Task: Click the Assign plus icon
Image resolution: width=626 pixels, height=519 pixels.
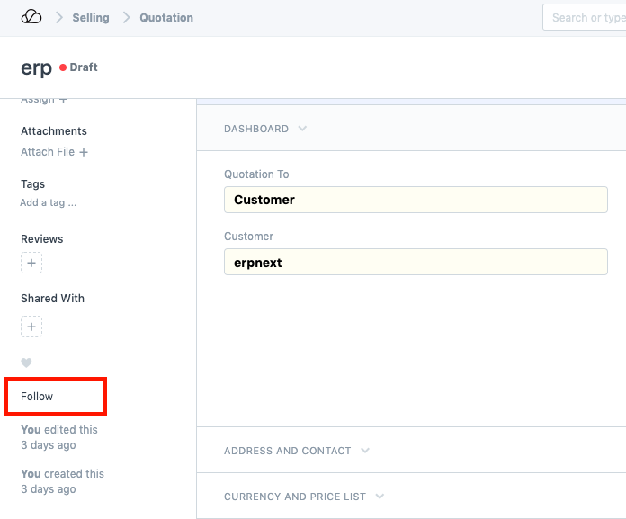Action: [x=63, y=99]
